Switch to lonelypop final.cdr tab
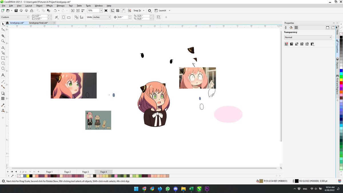The width and height of the screenshot is (343, 193). tap(39, 23)
